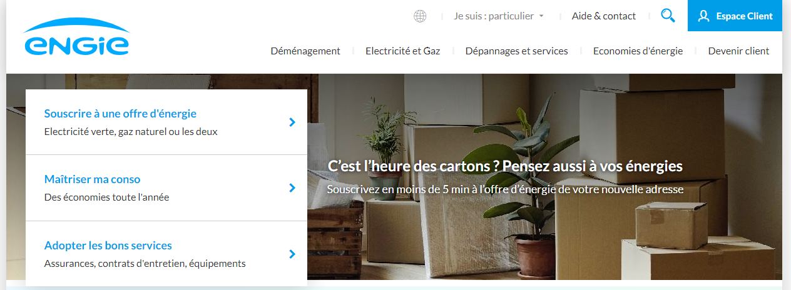Open the globe language selector icon
Viewport: 791px width, 290px height.
420,16
